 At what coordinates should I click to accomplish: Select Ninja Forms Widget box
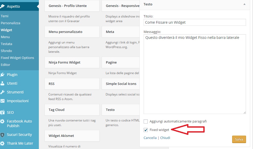click(72, 63)
